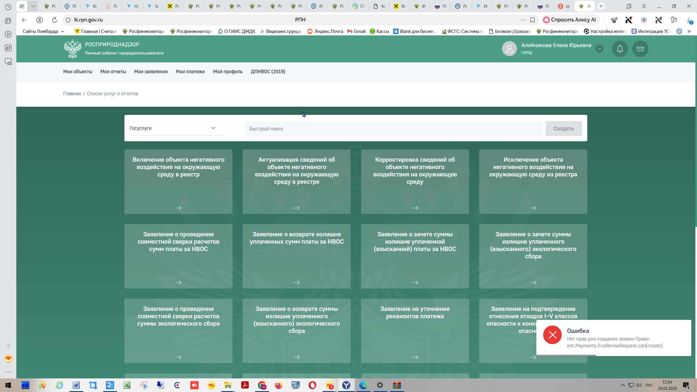Show hidden bookmarks overflow chevron
The height and width of the screenshot is (392, 697).
click(689, 31)
